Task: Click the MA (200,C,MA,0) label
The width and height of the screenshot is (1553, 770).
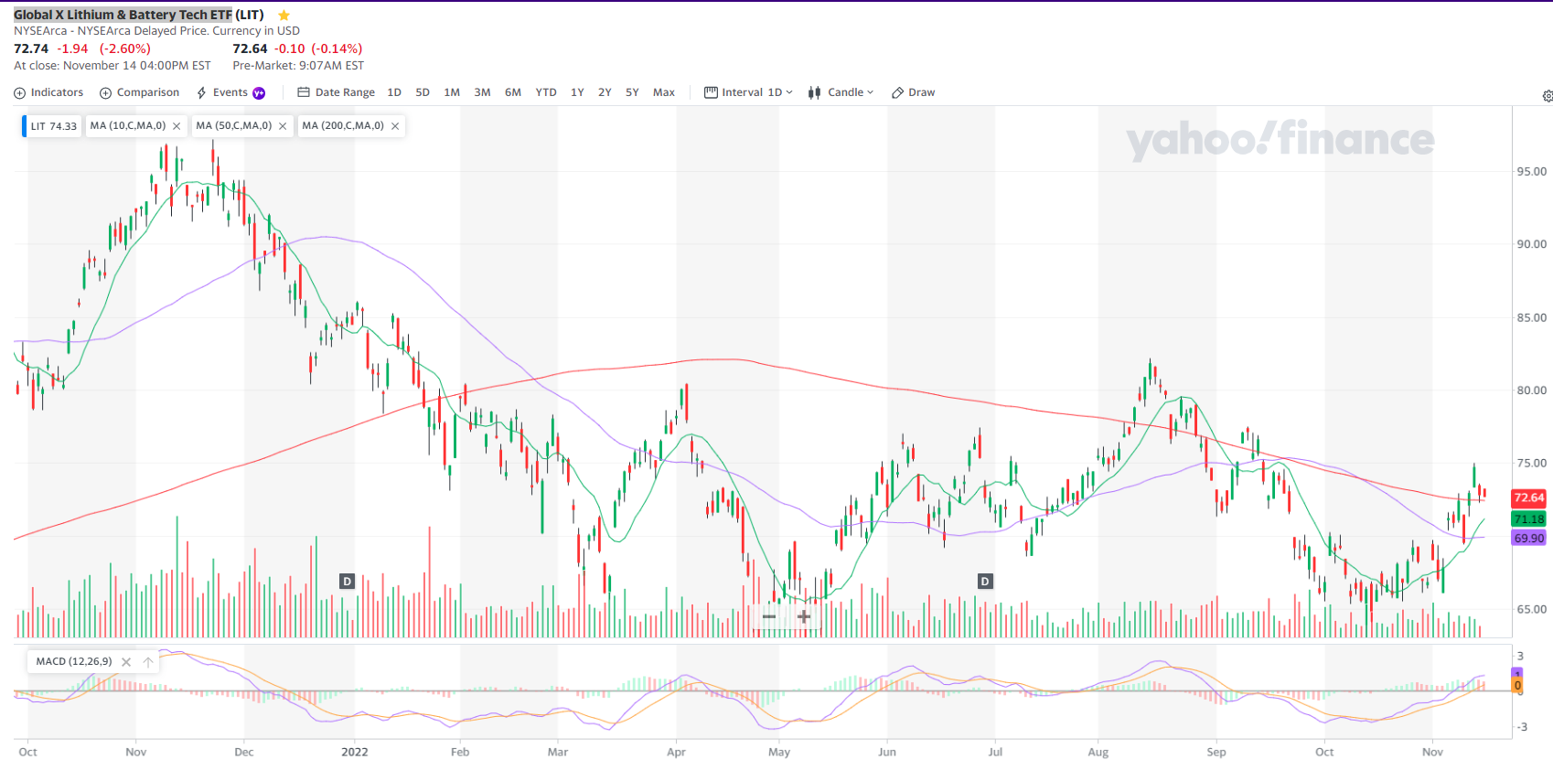Action: (x=343, y=125)
